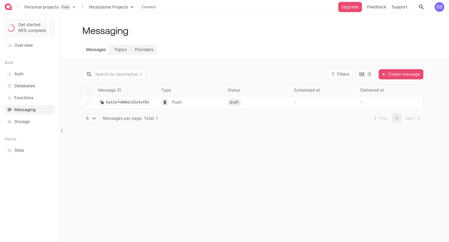Click the Message ID column header
The width and height of the screenshot is (449, 242).
110,90
